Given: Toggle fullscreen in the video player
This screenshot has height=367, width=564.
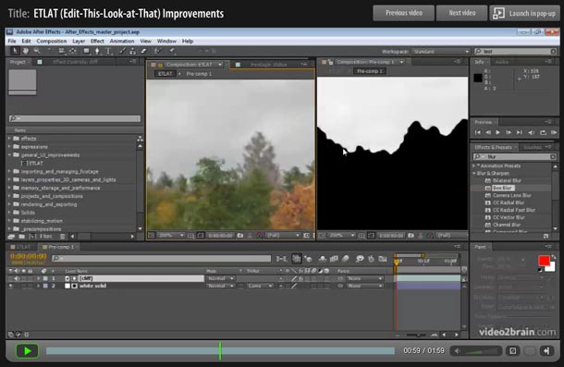Looking at the screenshot, I should (x=513, y=350).
